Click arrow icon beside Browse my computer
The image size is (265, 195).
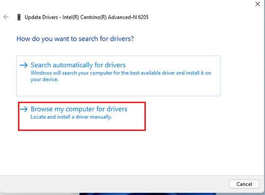(24, 109)
